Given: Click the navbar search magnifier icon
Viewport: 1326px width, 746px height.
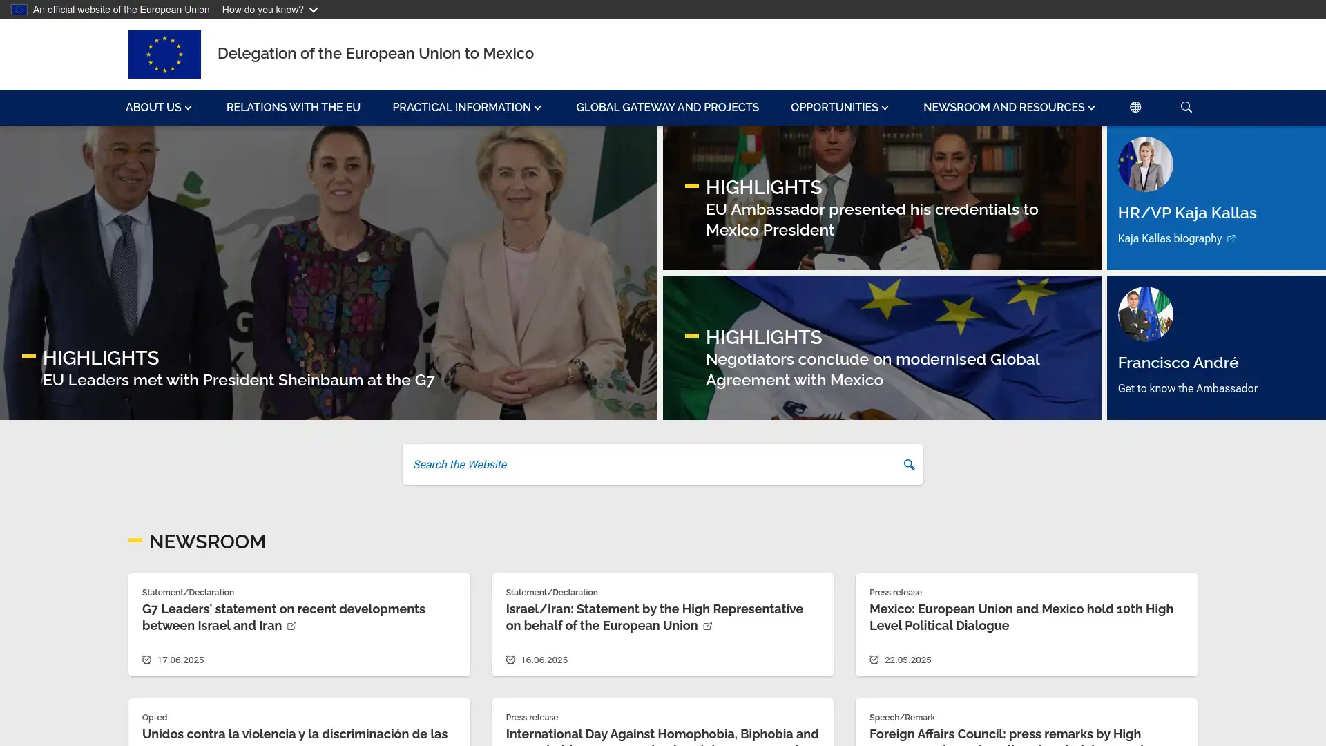Looking at the screenshot, I should [1186, 107].
